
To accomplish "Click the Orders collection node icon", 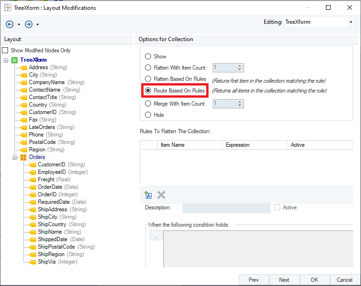I will (23, 157).
